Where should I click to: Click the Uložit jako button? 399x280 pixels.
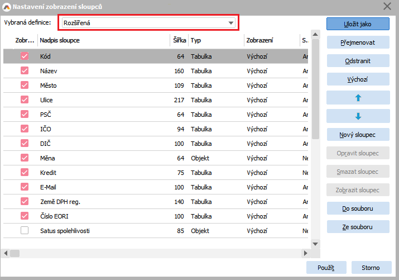[358, 24]
